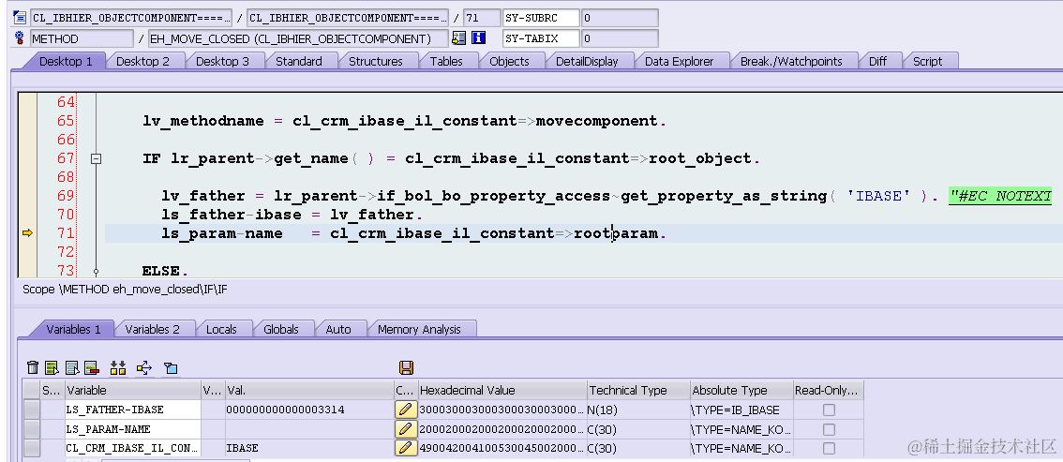The height and width of the screenshot is (462, 1063).
Task: Open the Break./Watchpoints tab
Action: (791, 61)
